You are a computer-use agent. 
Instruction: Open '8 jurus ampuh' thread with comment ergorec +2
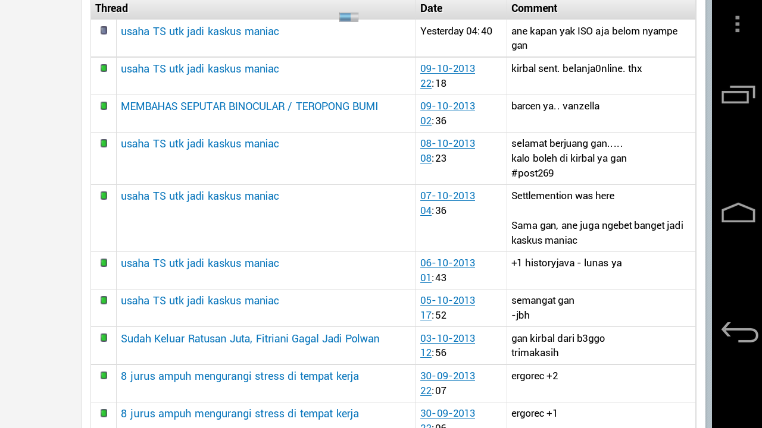(240, 376)
